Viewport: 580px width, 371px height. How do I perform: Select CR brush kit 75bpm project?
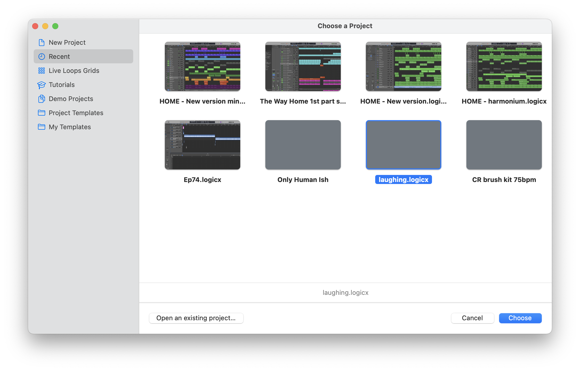[504, 145]
